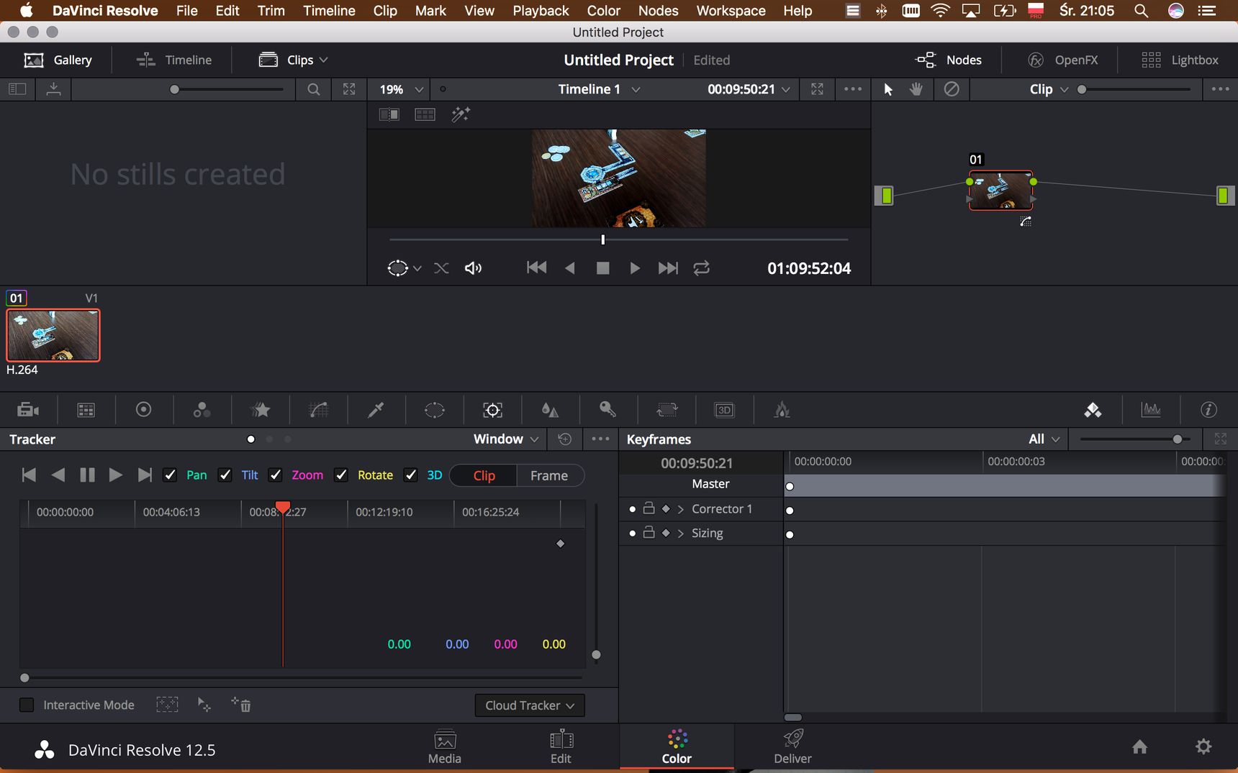Open the Cloud Tracker dropdown

(530, 705)
